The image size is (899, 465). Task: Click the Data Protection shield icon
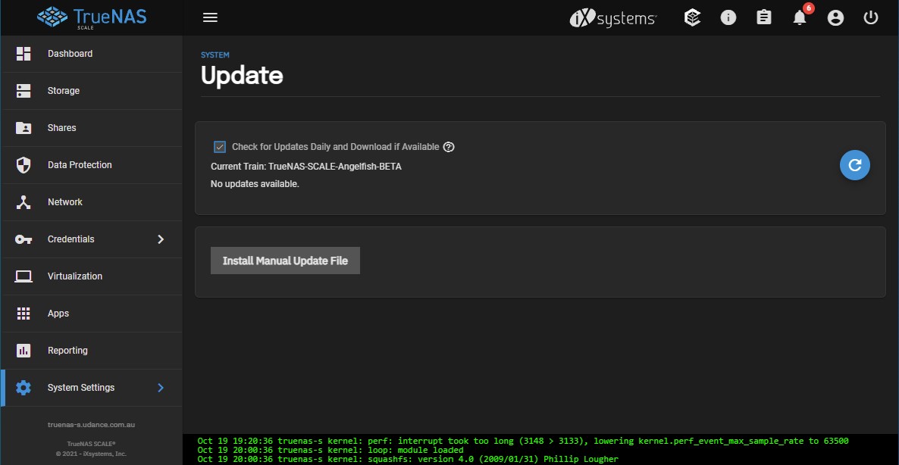(x=23, y=165)
